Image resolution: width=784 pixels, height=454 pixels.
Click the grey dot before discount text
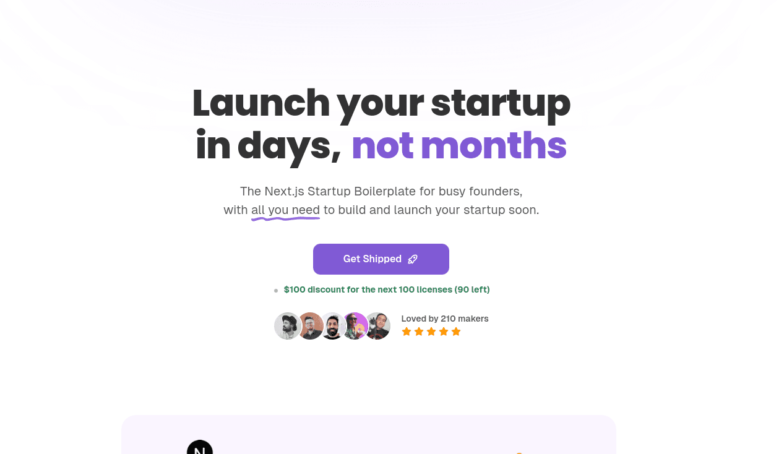coord(276,290)
